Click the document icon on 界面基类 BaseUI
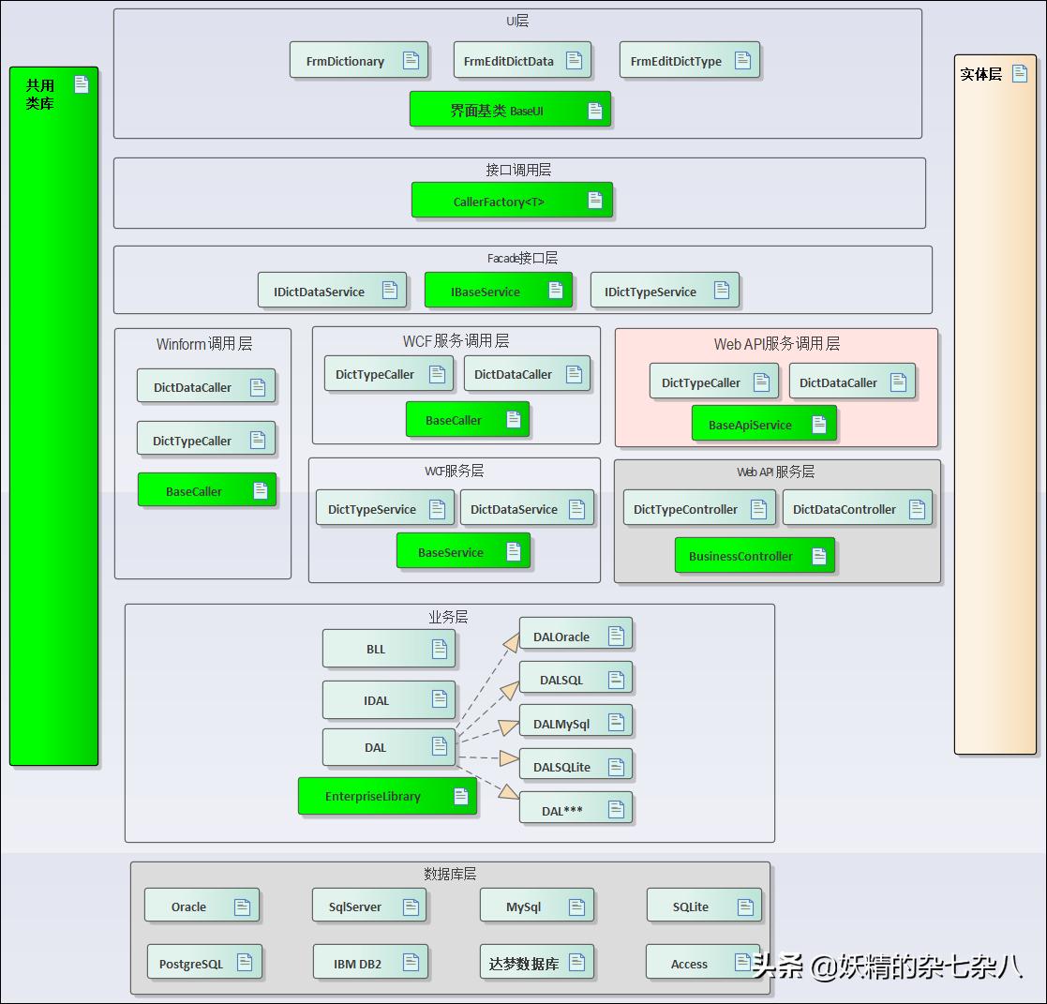This screenshot has width=1047, height=1004. pyautogui.click(x=595, y=109)
